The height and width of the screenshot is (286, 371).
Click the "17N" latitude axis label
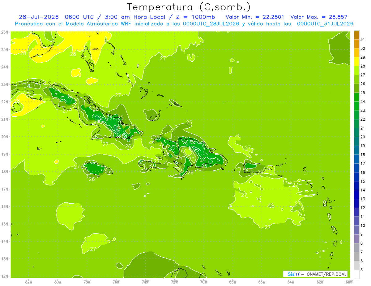tap(4, 189)
